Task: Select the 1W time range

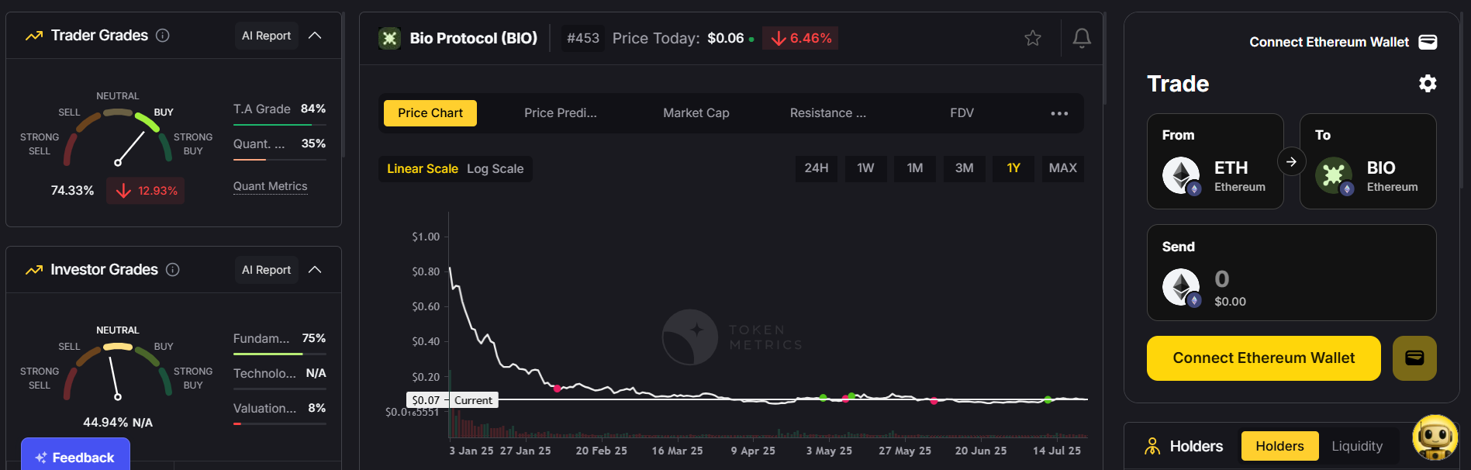Action: pos(865,168)
